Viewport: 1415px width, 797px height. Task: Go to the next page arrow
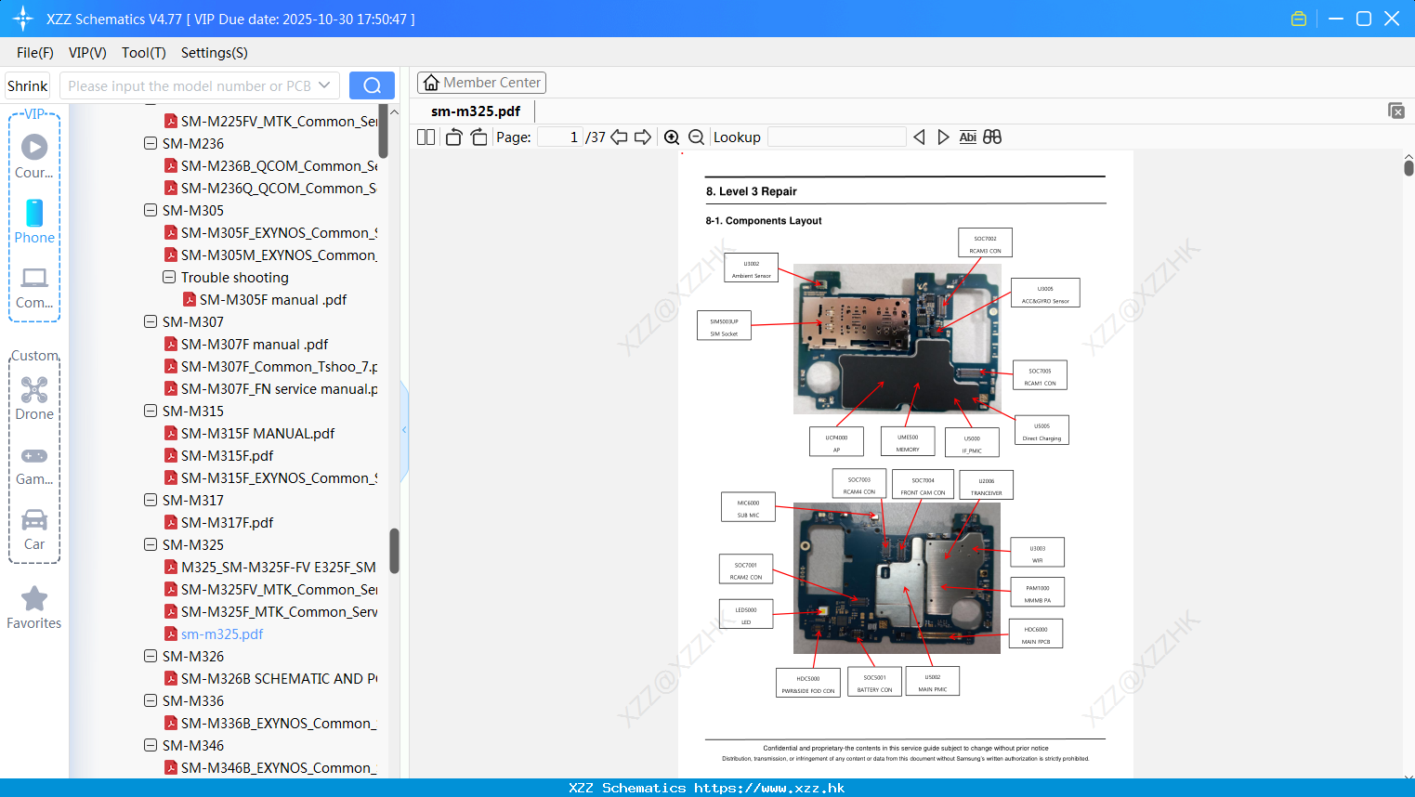click(643, 137)
